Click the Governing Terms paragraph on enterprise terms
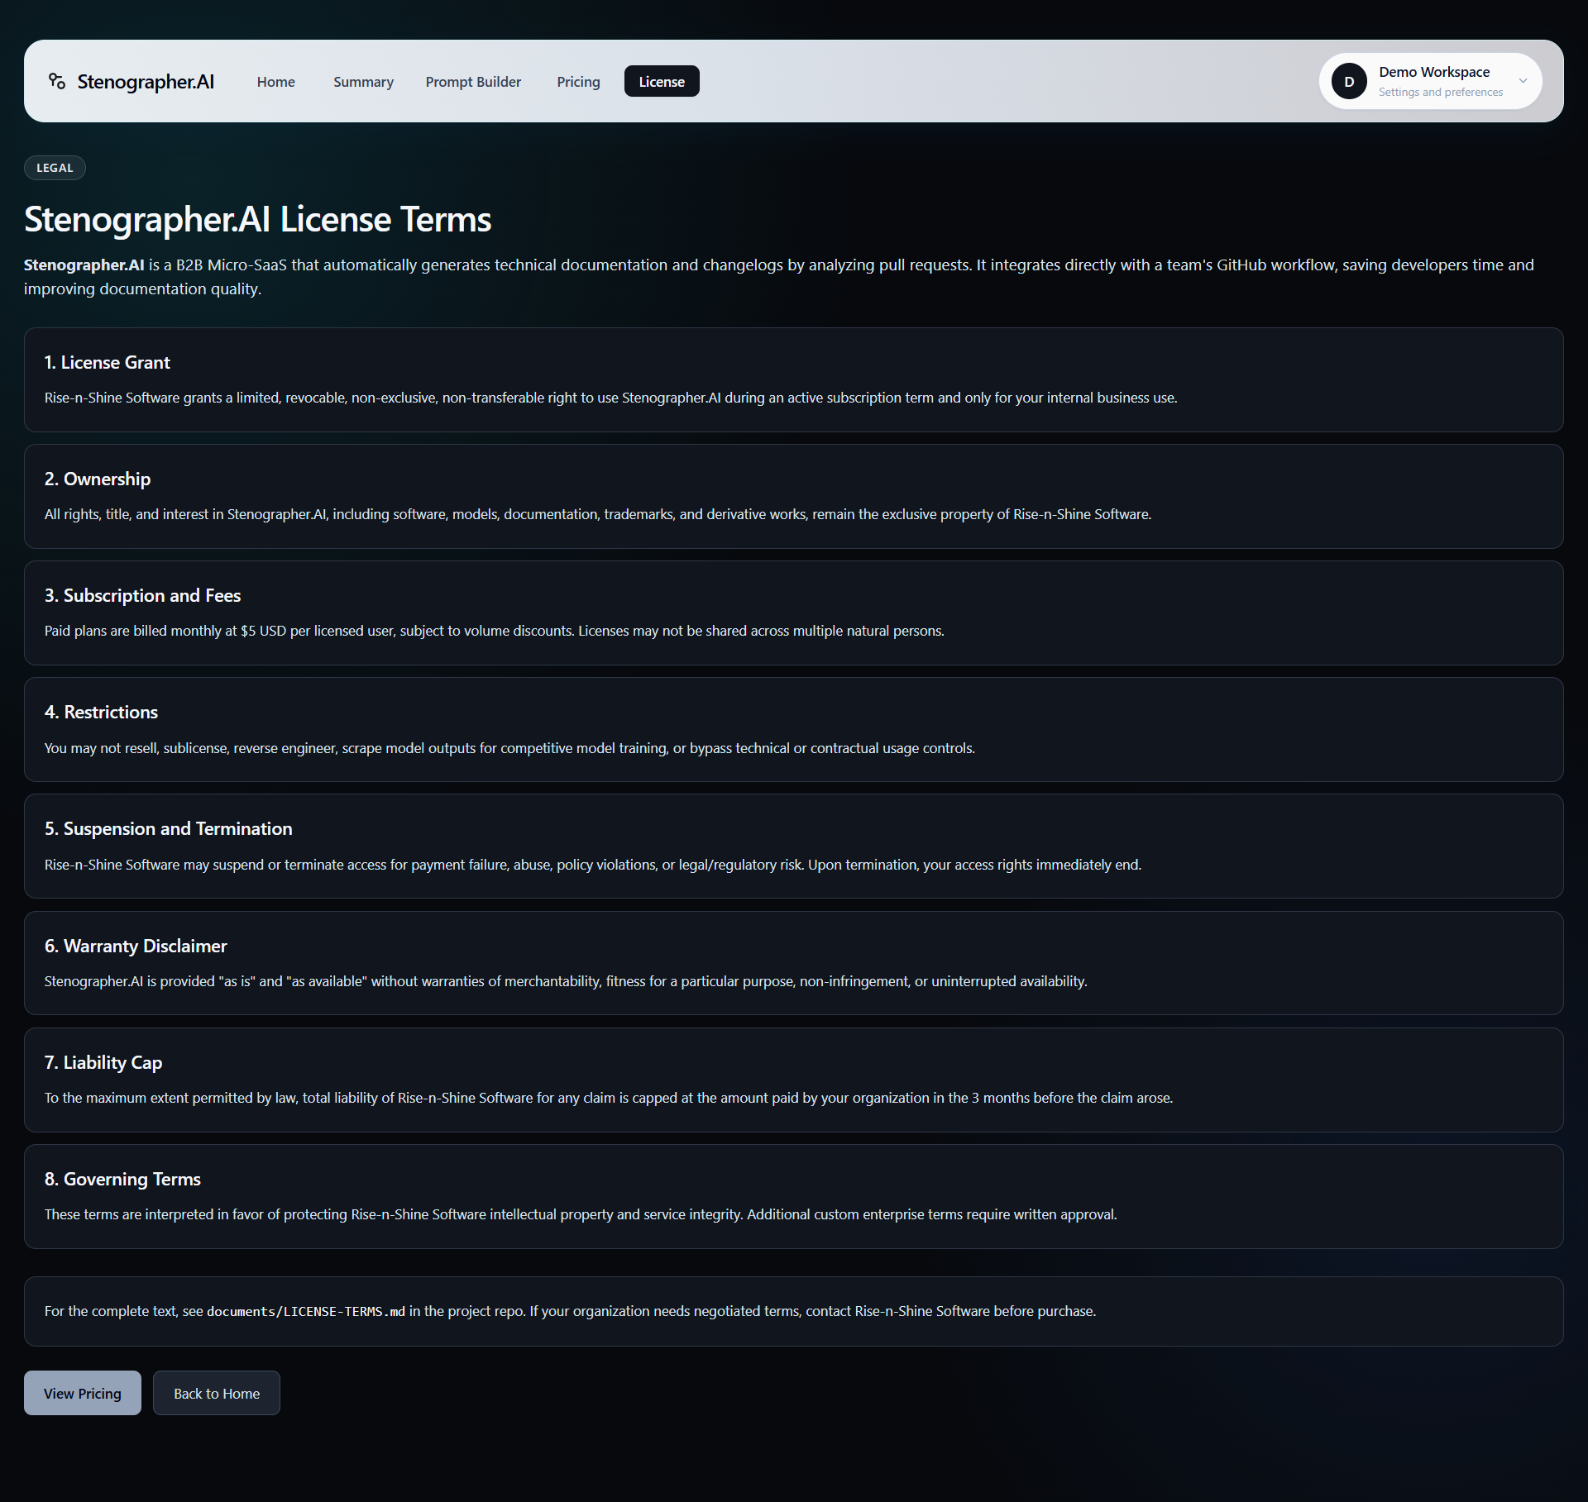Image resolution: width=1588 pixels, height=1502 pixels. 581,1214
